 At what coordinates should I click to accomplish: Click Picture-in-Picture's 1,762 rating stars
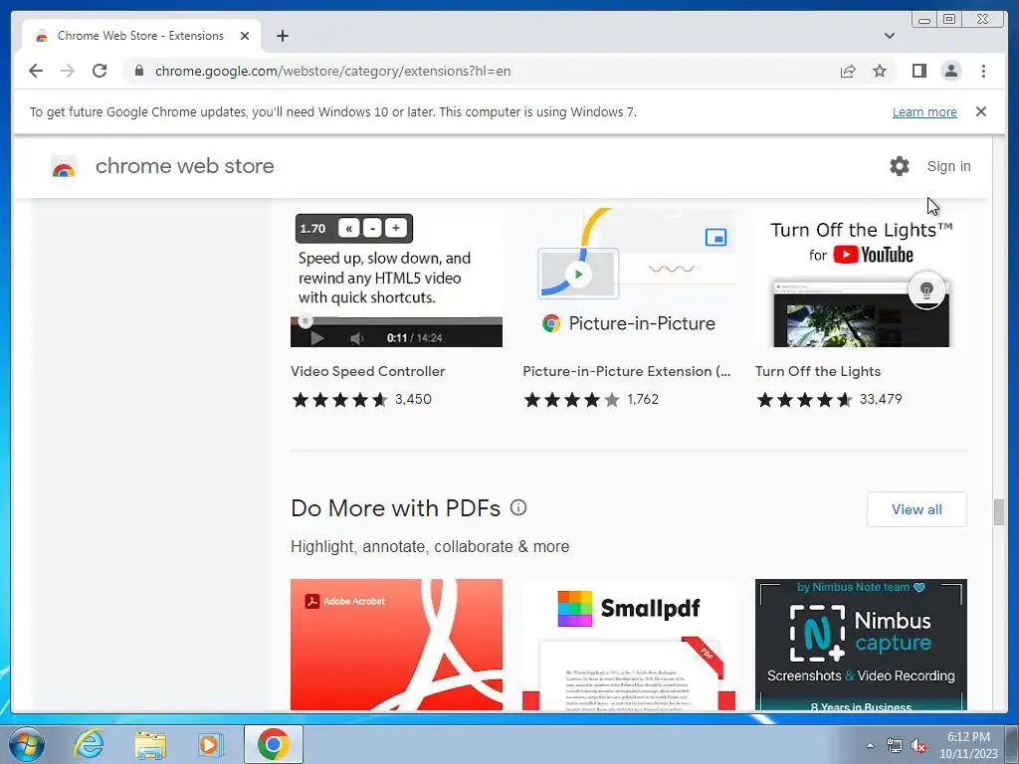pyautogui.click(x=572, y=400)
